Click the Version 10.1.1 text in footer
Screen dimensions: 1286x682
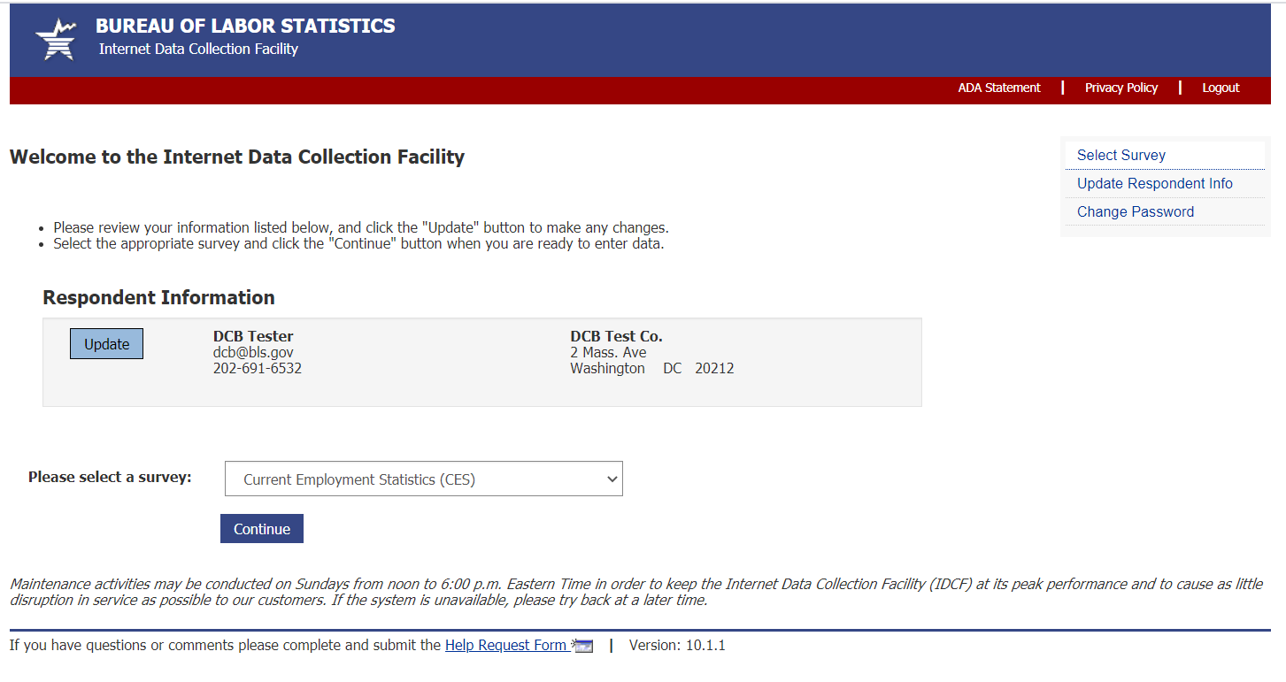click(x=676, y=645)
